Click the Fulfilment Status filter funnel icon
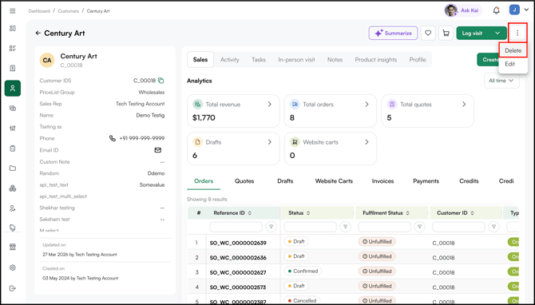This screenshot has height=305, width=535. [419, 227]
